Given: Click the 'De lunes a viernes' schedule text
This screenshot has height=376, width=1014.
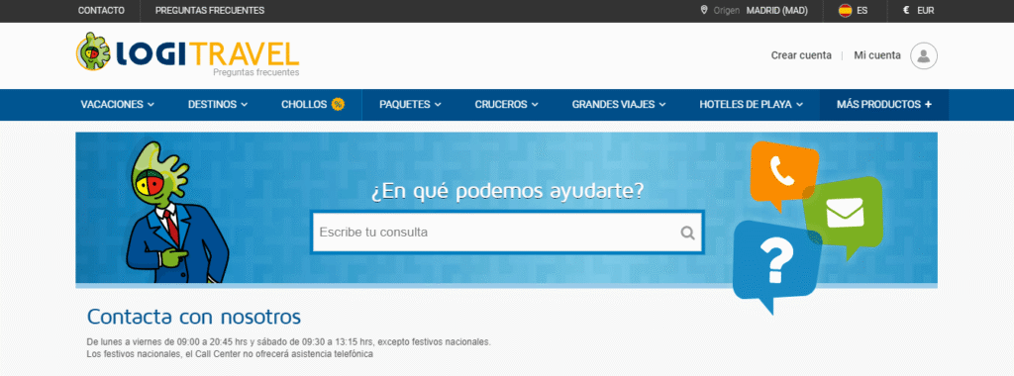Looking at the screenshot, I should pyautogui.click(x=288, y=341).
